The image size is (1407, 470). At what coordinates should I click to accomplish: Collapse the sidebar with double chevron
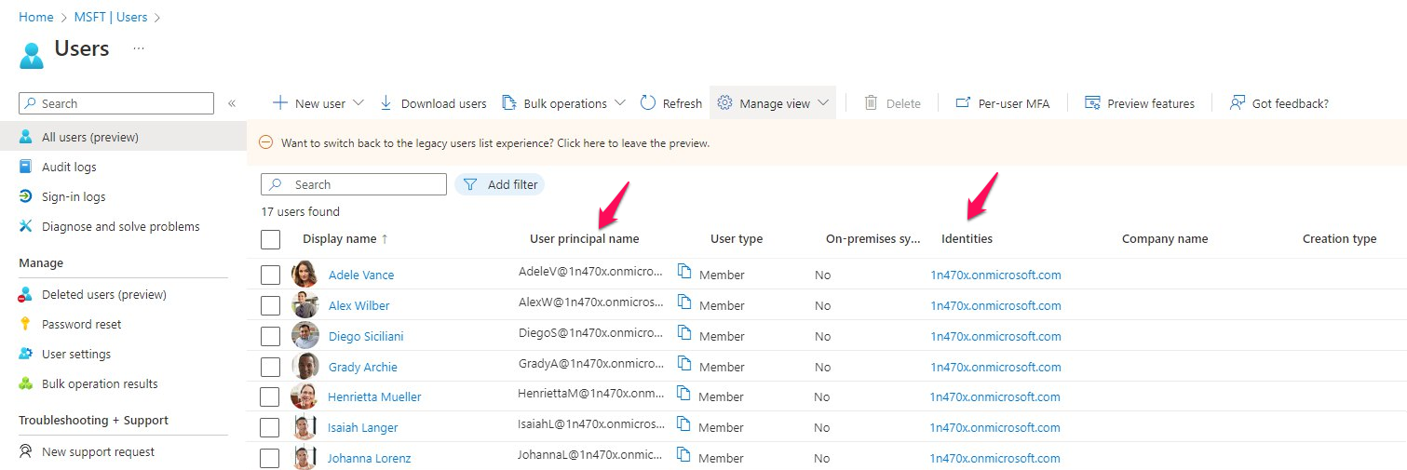(x=232, y=103)
